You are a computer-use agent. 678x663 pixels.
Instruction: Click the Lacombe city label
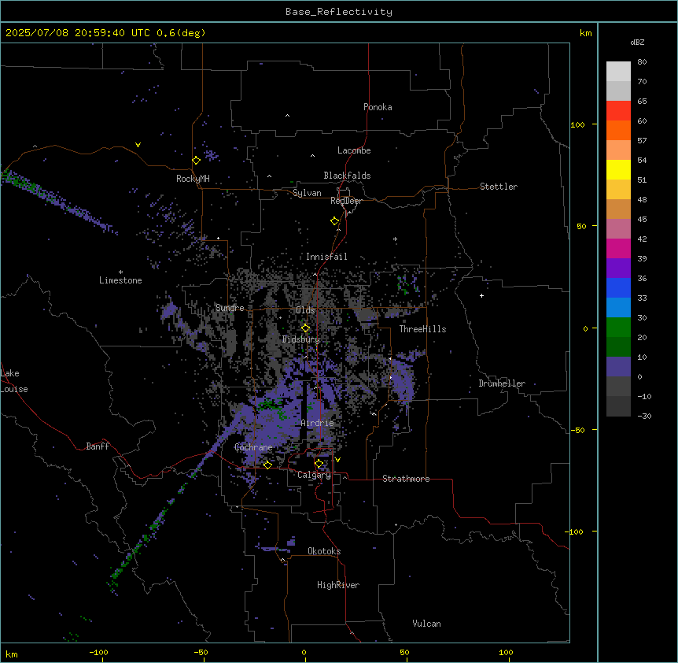pos(354,150)
